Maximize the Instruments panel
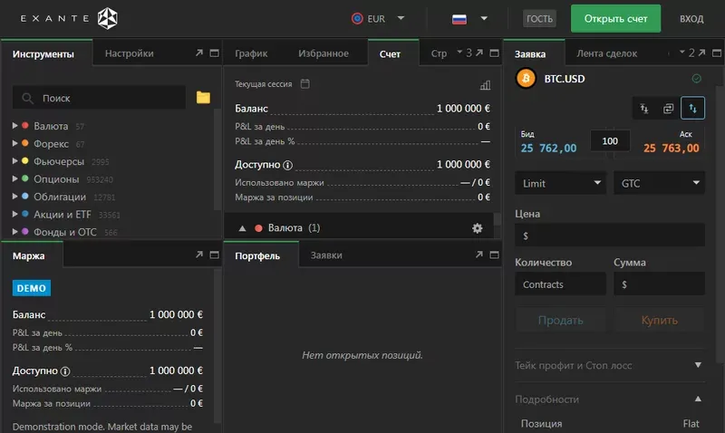Image resolution: width=725 pixels, height=433 pixels. click(214, 53)
